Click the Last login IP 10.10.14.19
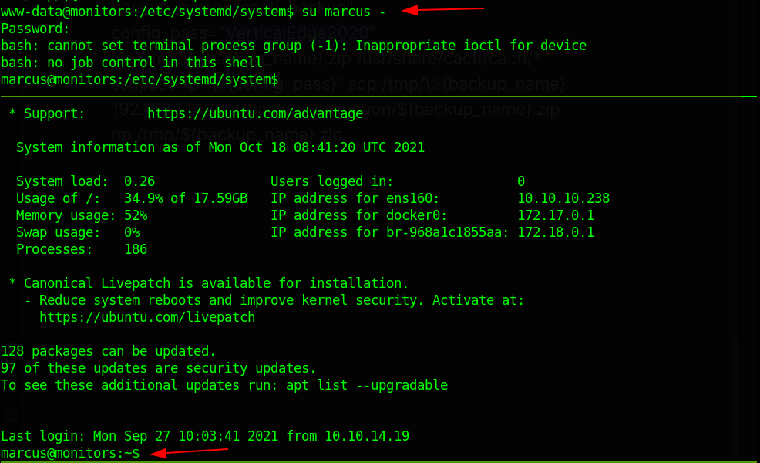The height and width of the screenshot is (463, 760). (x=367, y=436)
